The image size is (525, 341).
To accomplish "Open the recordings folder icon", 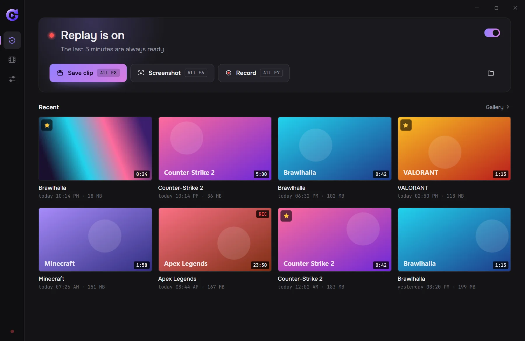I will tap(491, 73).
